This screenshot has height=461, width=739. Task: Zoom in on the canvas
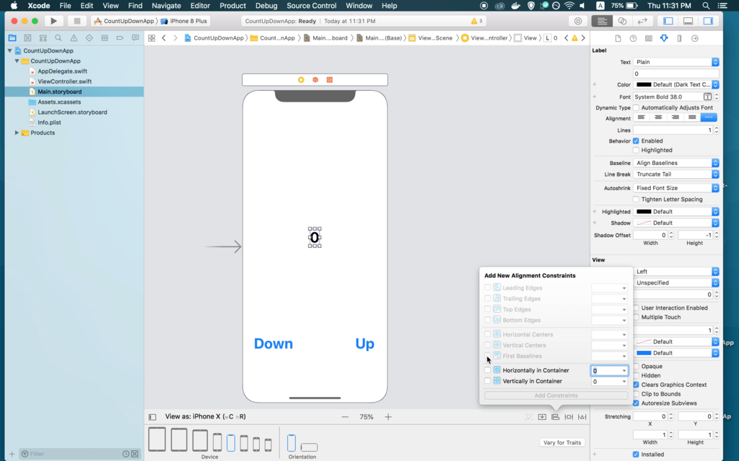[x=388, y=417]
